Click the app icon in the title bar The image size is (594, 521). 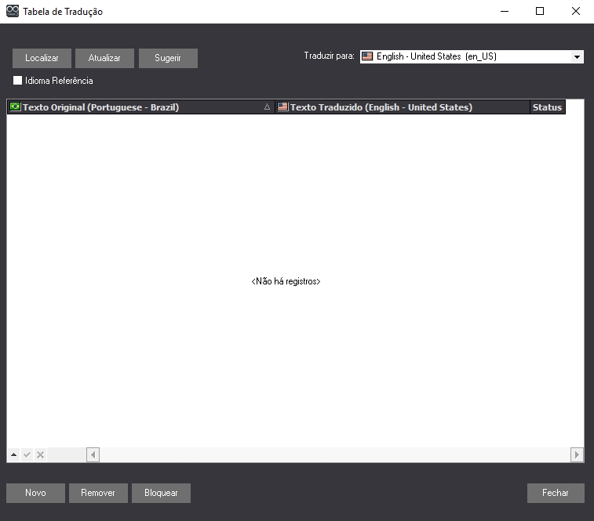(x=13, y=12)
